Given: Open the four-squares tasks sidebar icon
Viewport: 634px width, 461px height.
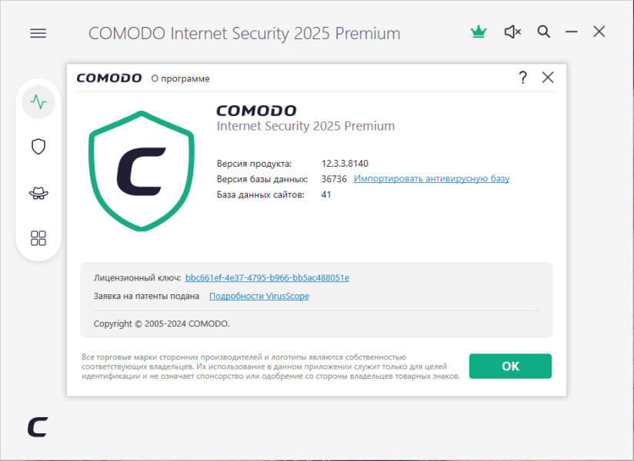Looking at the screenshot, I should [x=38, y=238].
